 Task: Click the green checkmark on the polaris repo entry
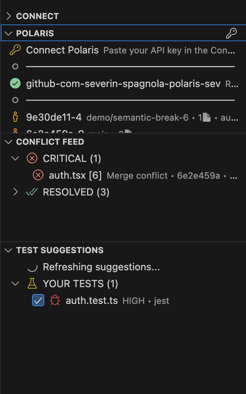[15, 83]
